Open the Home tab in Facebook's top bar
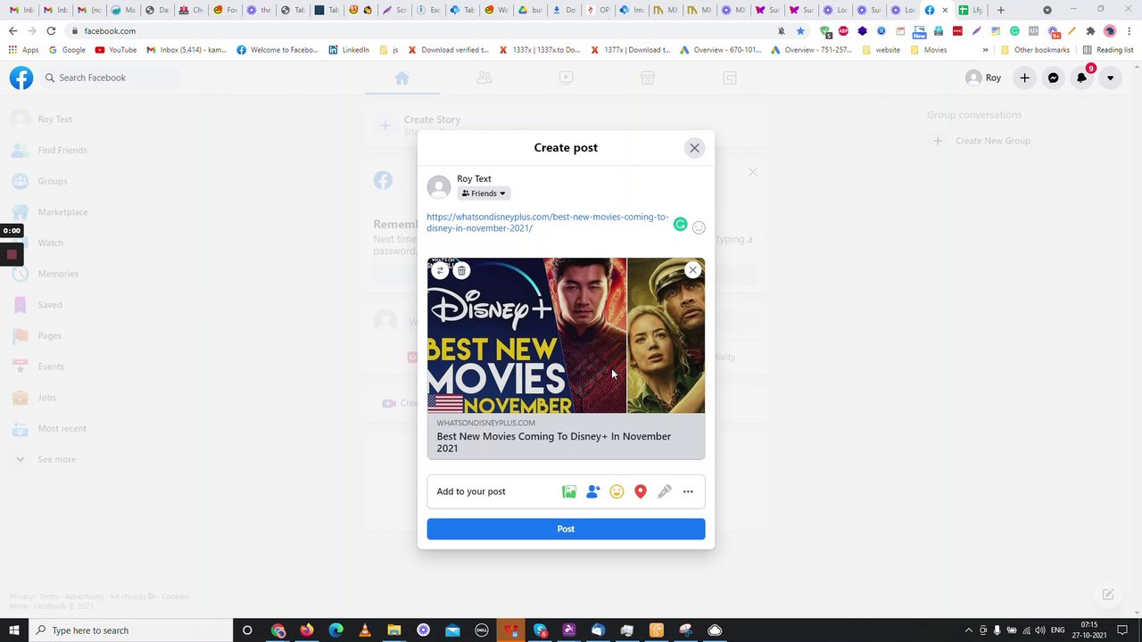 402,78
